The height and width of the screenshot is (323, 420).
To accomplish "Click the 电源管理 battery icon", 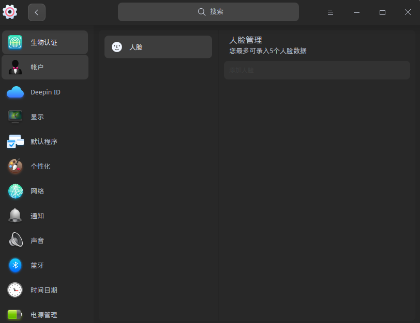I will point(15,314).
